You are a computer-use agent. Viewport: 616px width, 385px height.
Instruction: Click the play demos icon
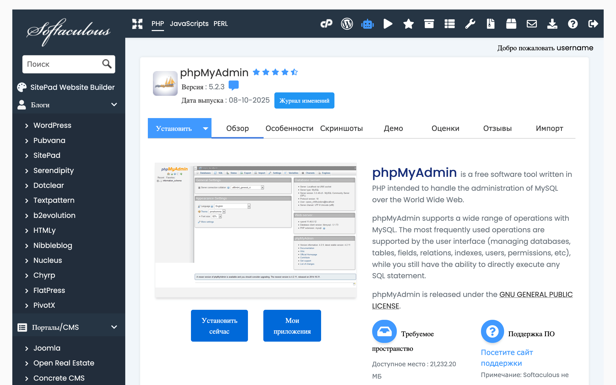pos(388,24)
